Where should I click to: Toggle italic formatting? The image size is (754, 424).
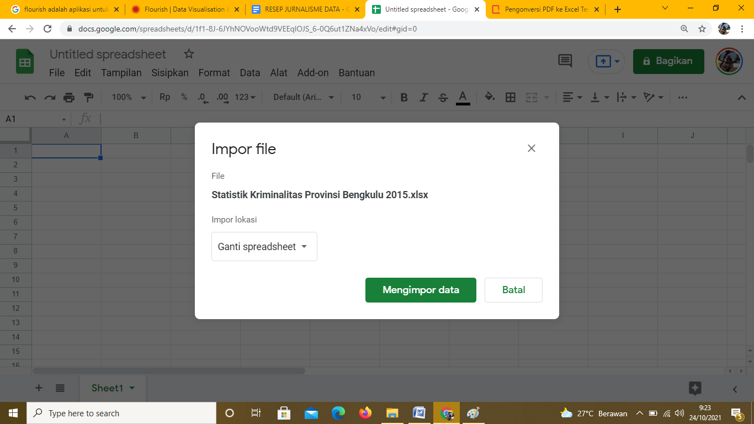(x=423, y=98)
